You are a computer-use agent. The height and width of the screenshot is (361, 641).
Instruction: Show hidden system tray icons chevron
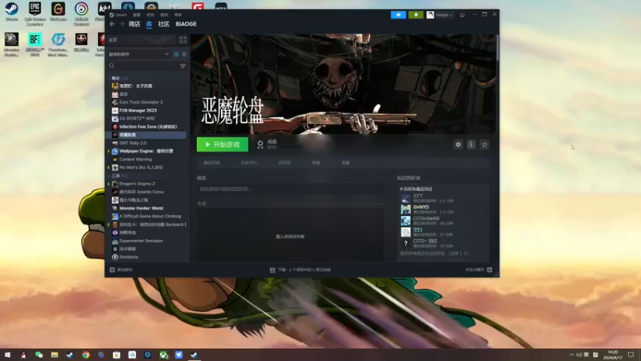(571, 355)
